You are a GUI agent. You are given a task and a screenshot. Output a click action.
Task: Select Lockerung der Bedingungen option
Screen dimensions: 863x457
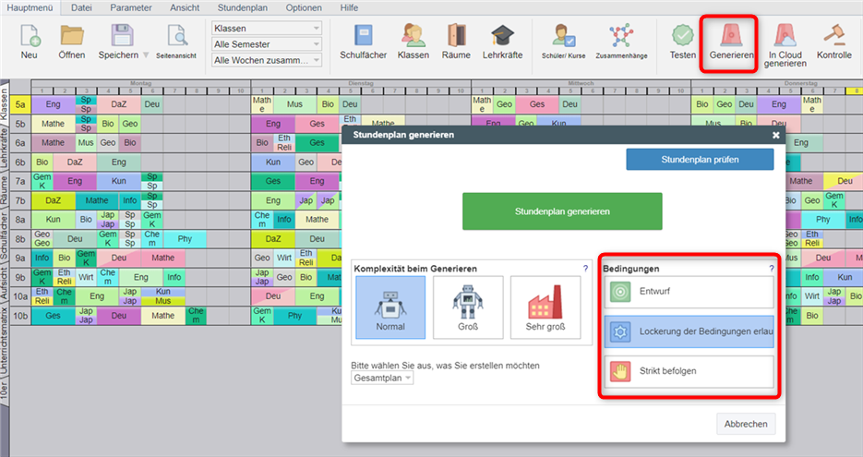pos(689,331)
